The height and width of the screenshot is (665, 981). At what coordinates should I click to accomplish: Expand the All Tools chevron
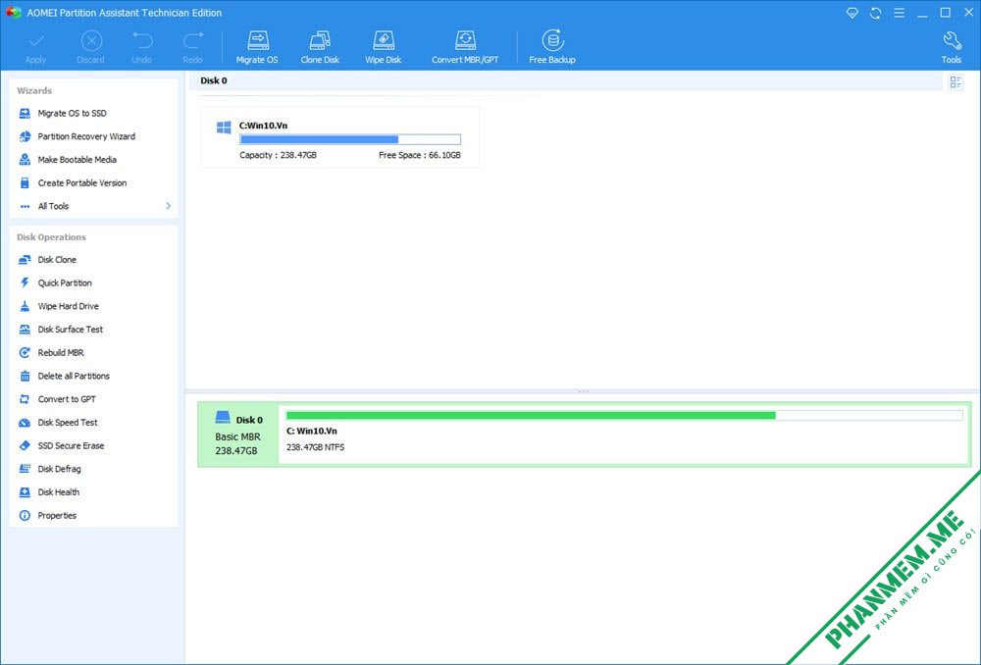[x=169, y=206]
